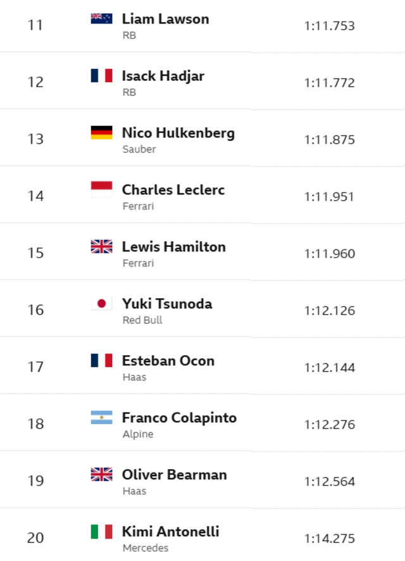Viewport: 405px width, 561px height.
Task: Click the UK flag beside Lewis Hamilton
Action: [x=101, y=246]
